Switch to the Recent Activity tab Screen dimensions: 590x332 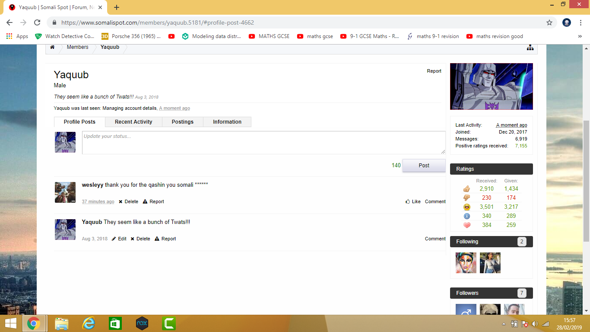pos(133,122)
